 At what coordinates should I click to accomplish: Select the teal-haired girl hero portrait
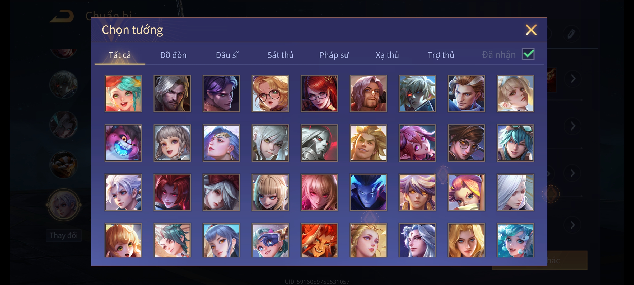coord(123,93)
